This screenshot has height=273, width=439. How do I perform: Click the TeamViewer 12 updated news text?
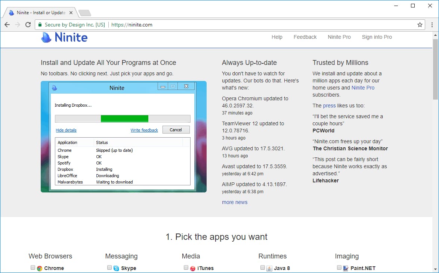pyautogui.click(x=253, y=127)
